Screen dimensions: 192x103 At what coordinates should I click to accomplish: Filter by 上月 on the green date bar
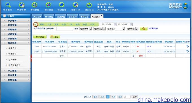coord(49,24)
